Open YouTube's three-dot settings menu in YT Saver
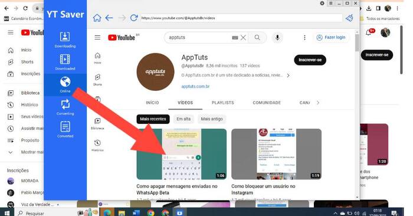 point(304,38)
